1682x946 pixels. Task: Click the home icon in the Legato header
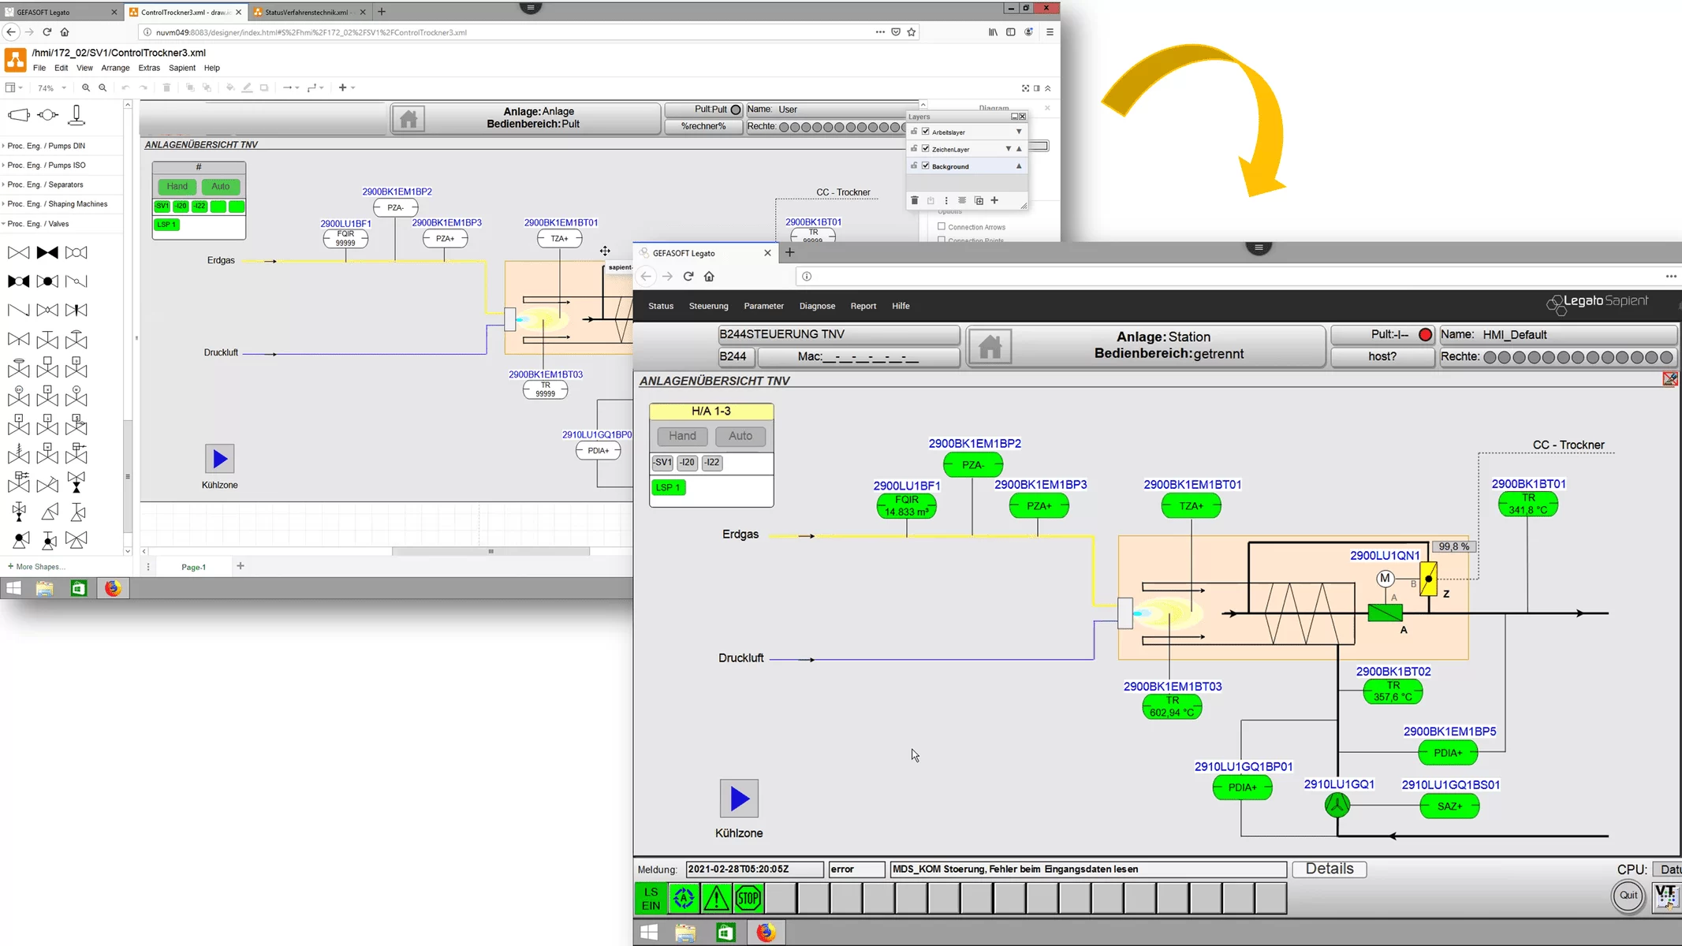990,346
